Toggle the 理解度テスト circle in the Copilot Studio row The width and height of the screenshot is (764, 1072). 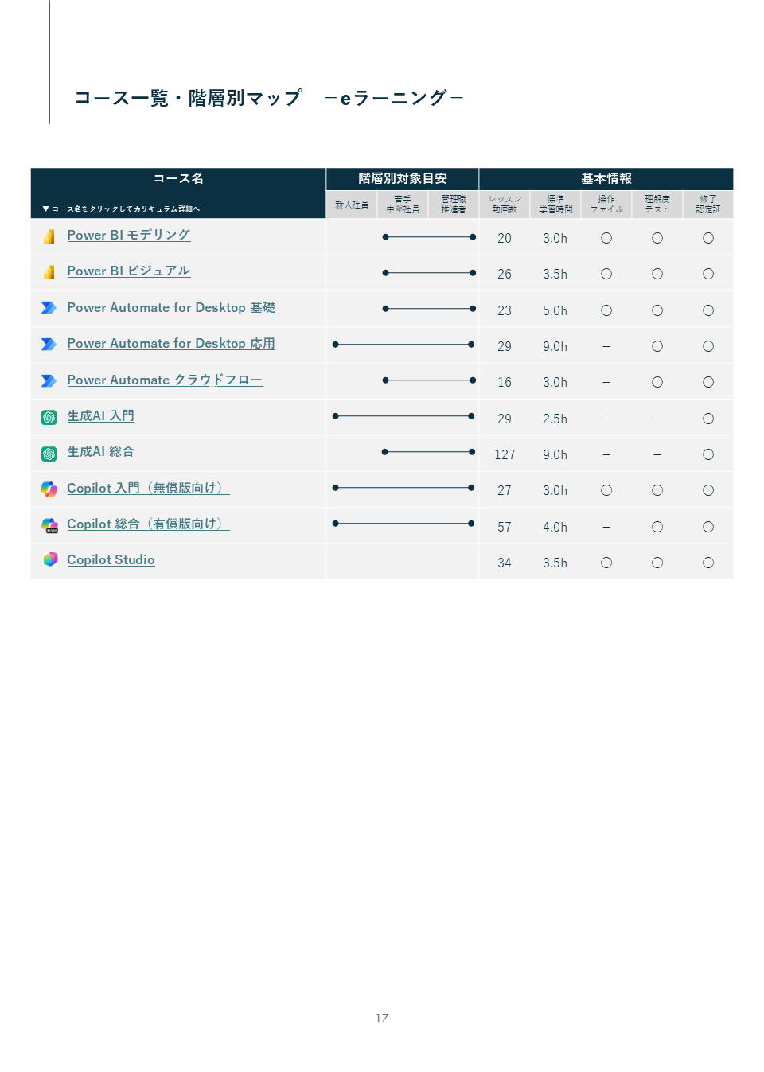pyautogui.click(x=657, y=562)
